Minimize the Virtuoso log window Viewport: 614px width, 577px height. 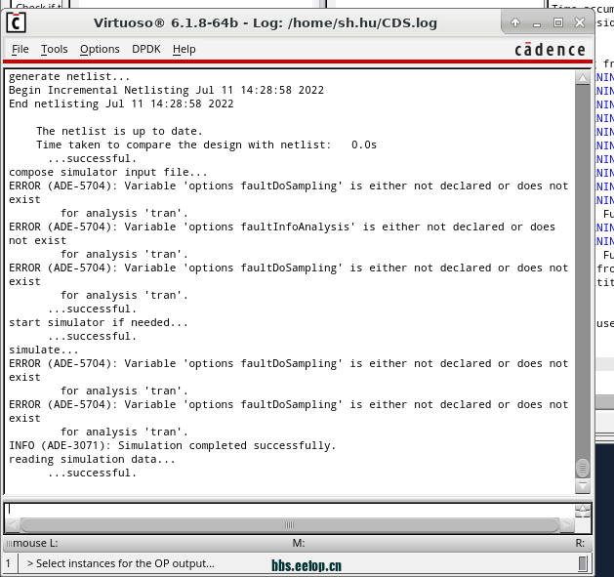pos(537,23)
